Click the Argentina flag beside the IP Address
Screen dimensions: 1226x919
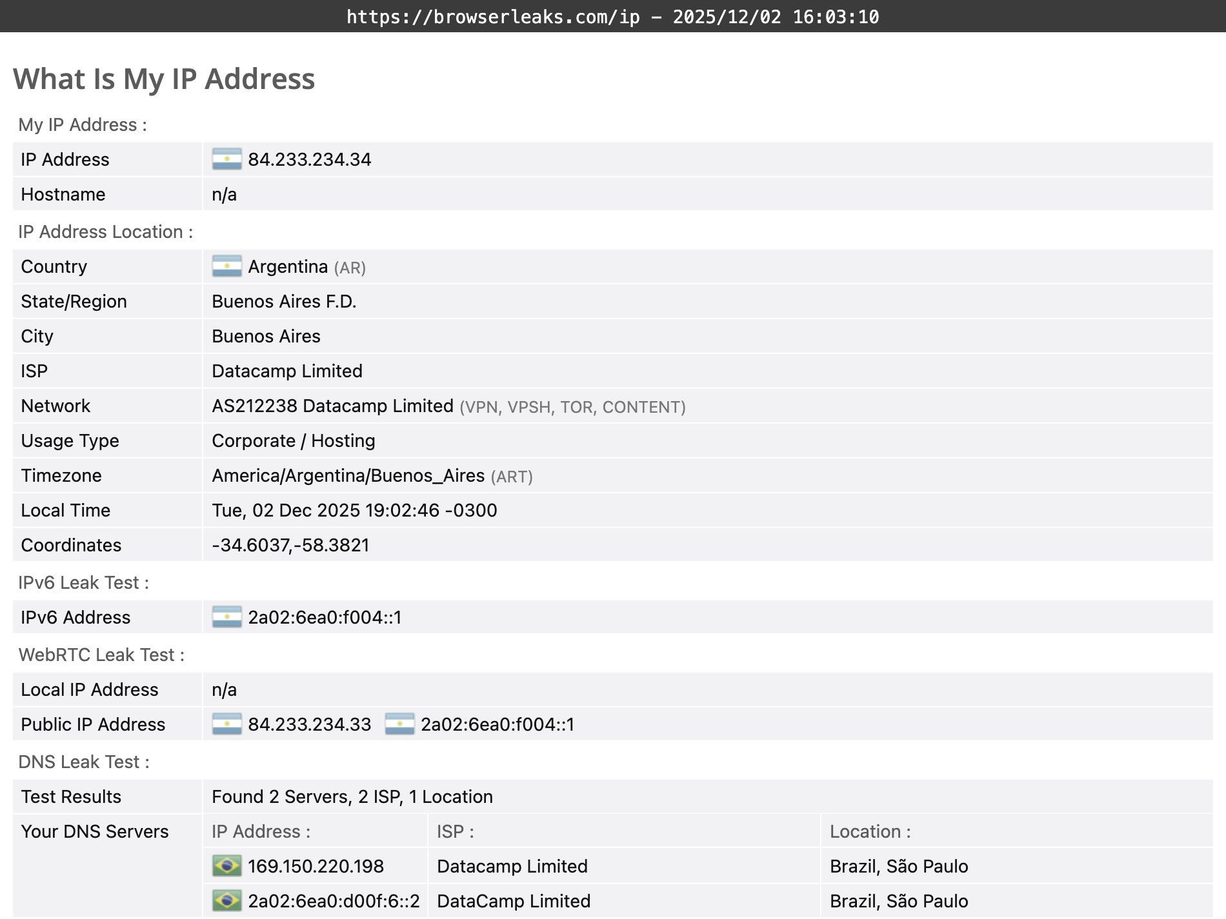coord(226,159)
